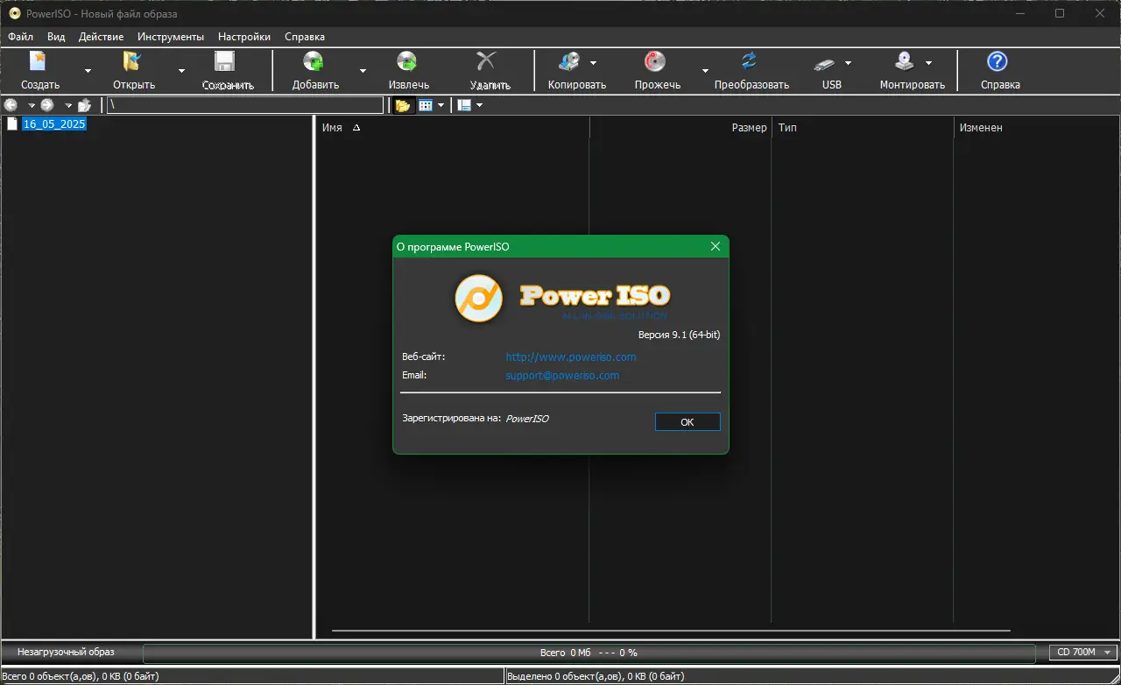The width and height of the screenshot is (1121, 685).
Task: Click the Всего 0 объект(а,ов) status text
Action: (x=80, y=676)
